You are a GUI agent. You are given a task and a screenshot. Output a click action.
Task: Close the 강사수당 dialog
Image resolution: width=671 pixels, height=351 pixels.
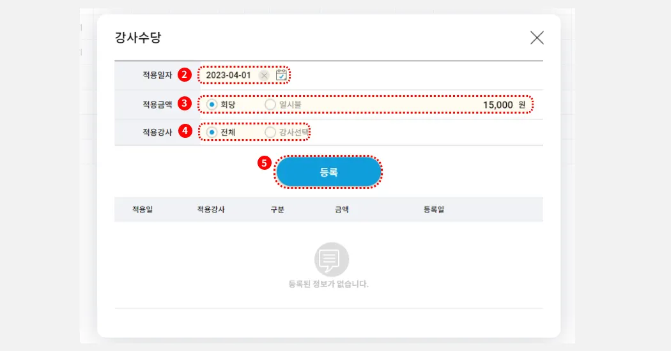tap(537, 38)
